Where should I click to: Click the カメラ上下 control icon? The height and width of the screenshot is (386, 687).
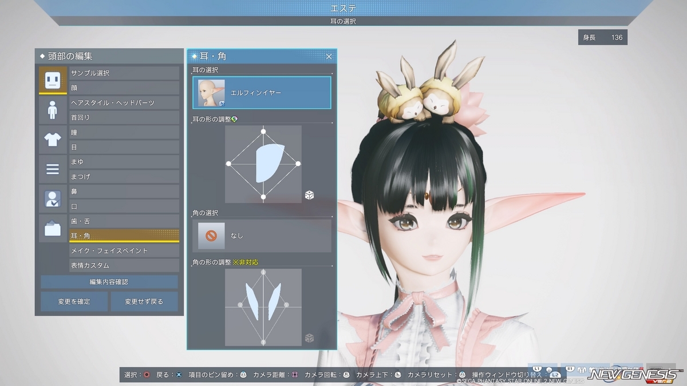[398, 375]
